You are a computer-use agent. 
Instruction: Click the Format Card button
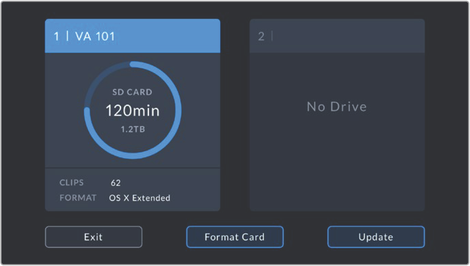235,237
